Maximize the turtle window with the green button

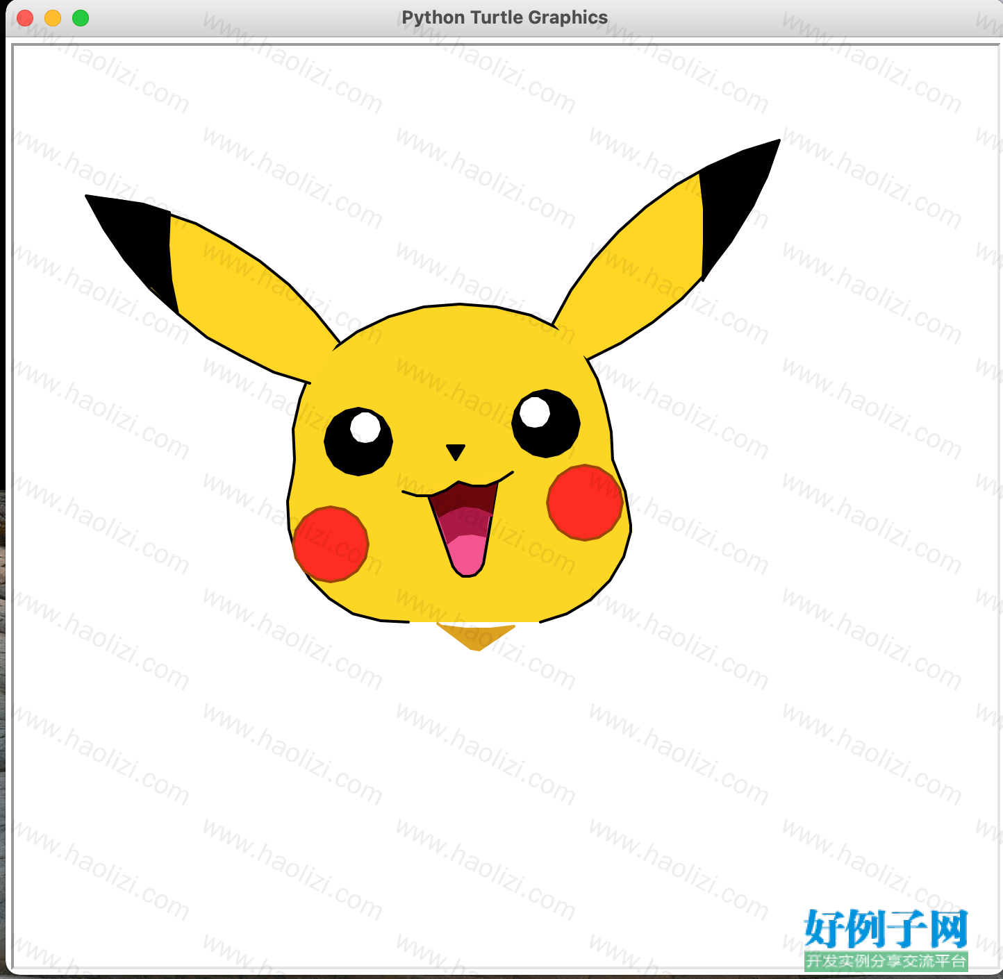tap(81, 18)
